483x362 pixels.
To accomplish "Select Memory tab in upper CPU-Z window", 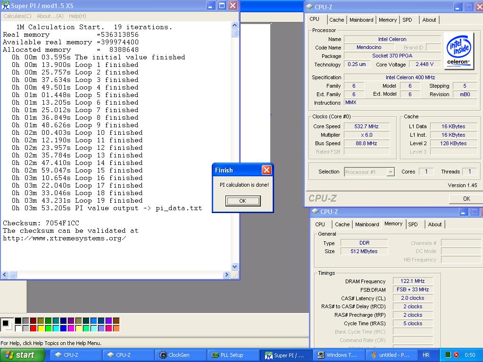I will tap(388, 20).
